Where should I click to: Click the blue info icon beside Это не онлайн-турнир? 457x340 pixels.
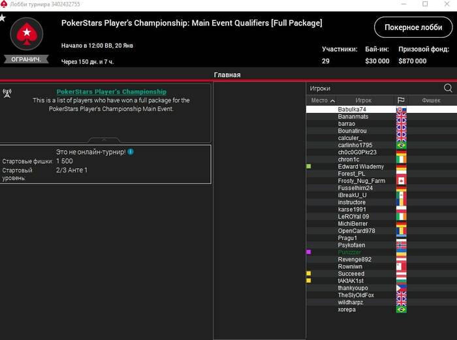pyautogui.click(x=131, y=152)
